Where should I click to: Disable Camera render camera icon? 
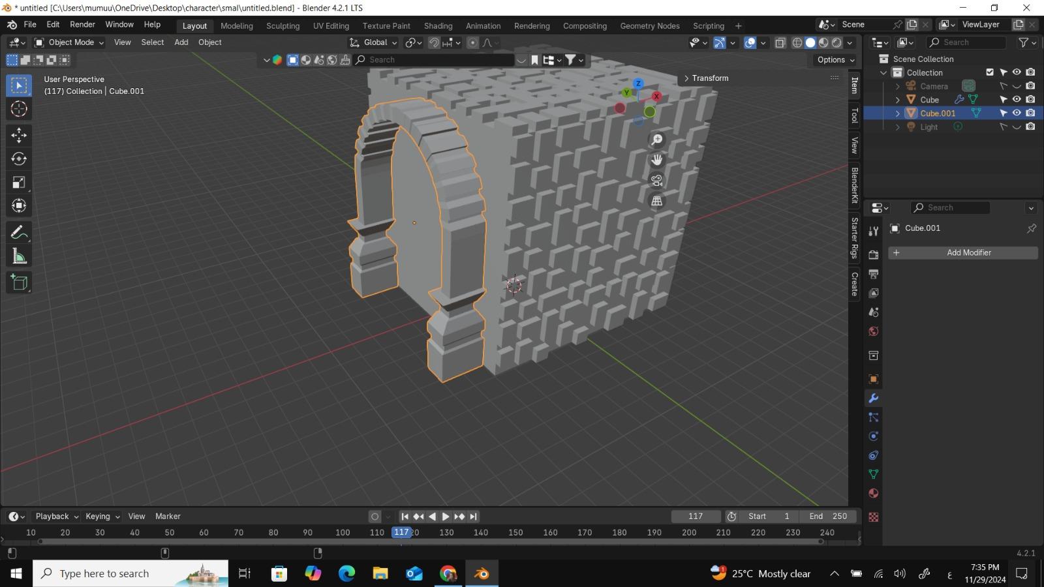[x=1030, y=86]
